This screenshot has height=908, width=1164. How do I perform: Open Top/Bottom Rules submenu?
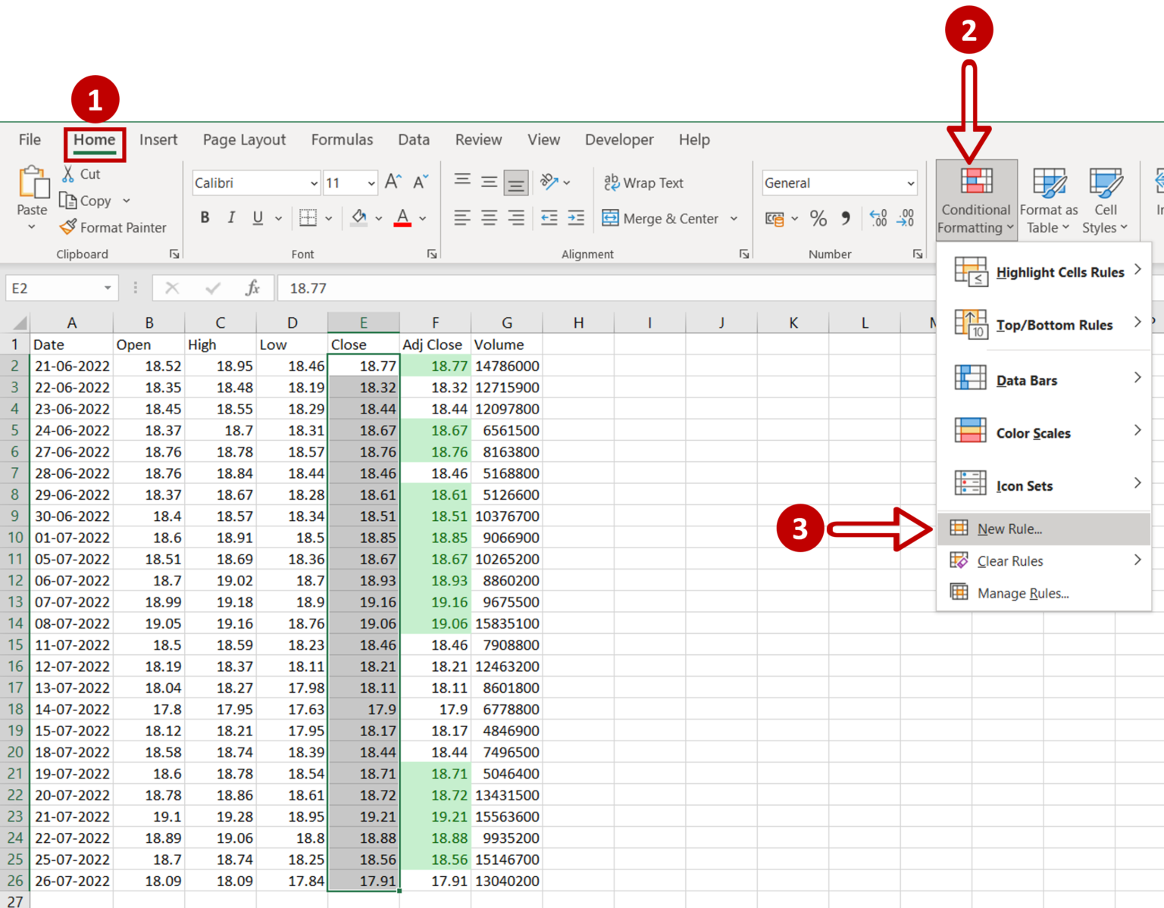(1044, 325)
